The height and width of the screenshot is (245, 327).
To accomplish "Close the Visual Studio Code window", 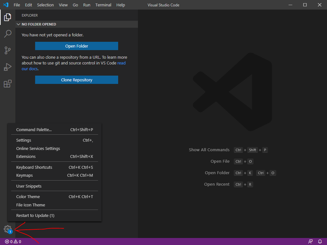I will coord(319,5).
